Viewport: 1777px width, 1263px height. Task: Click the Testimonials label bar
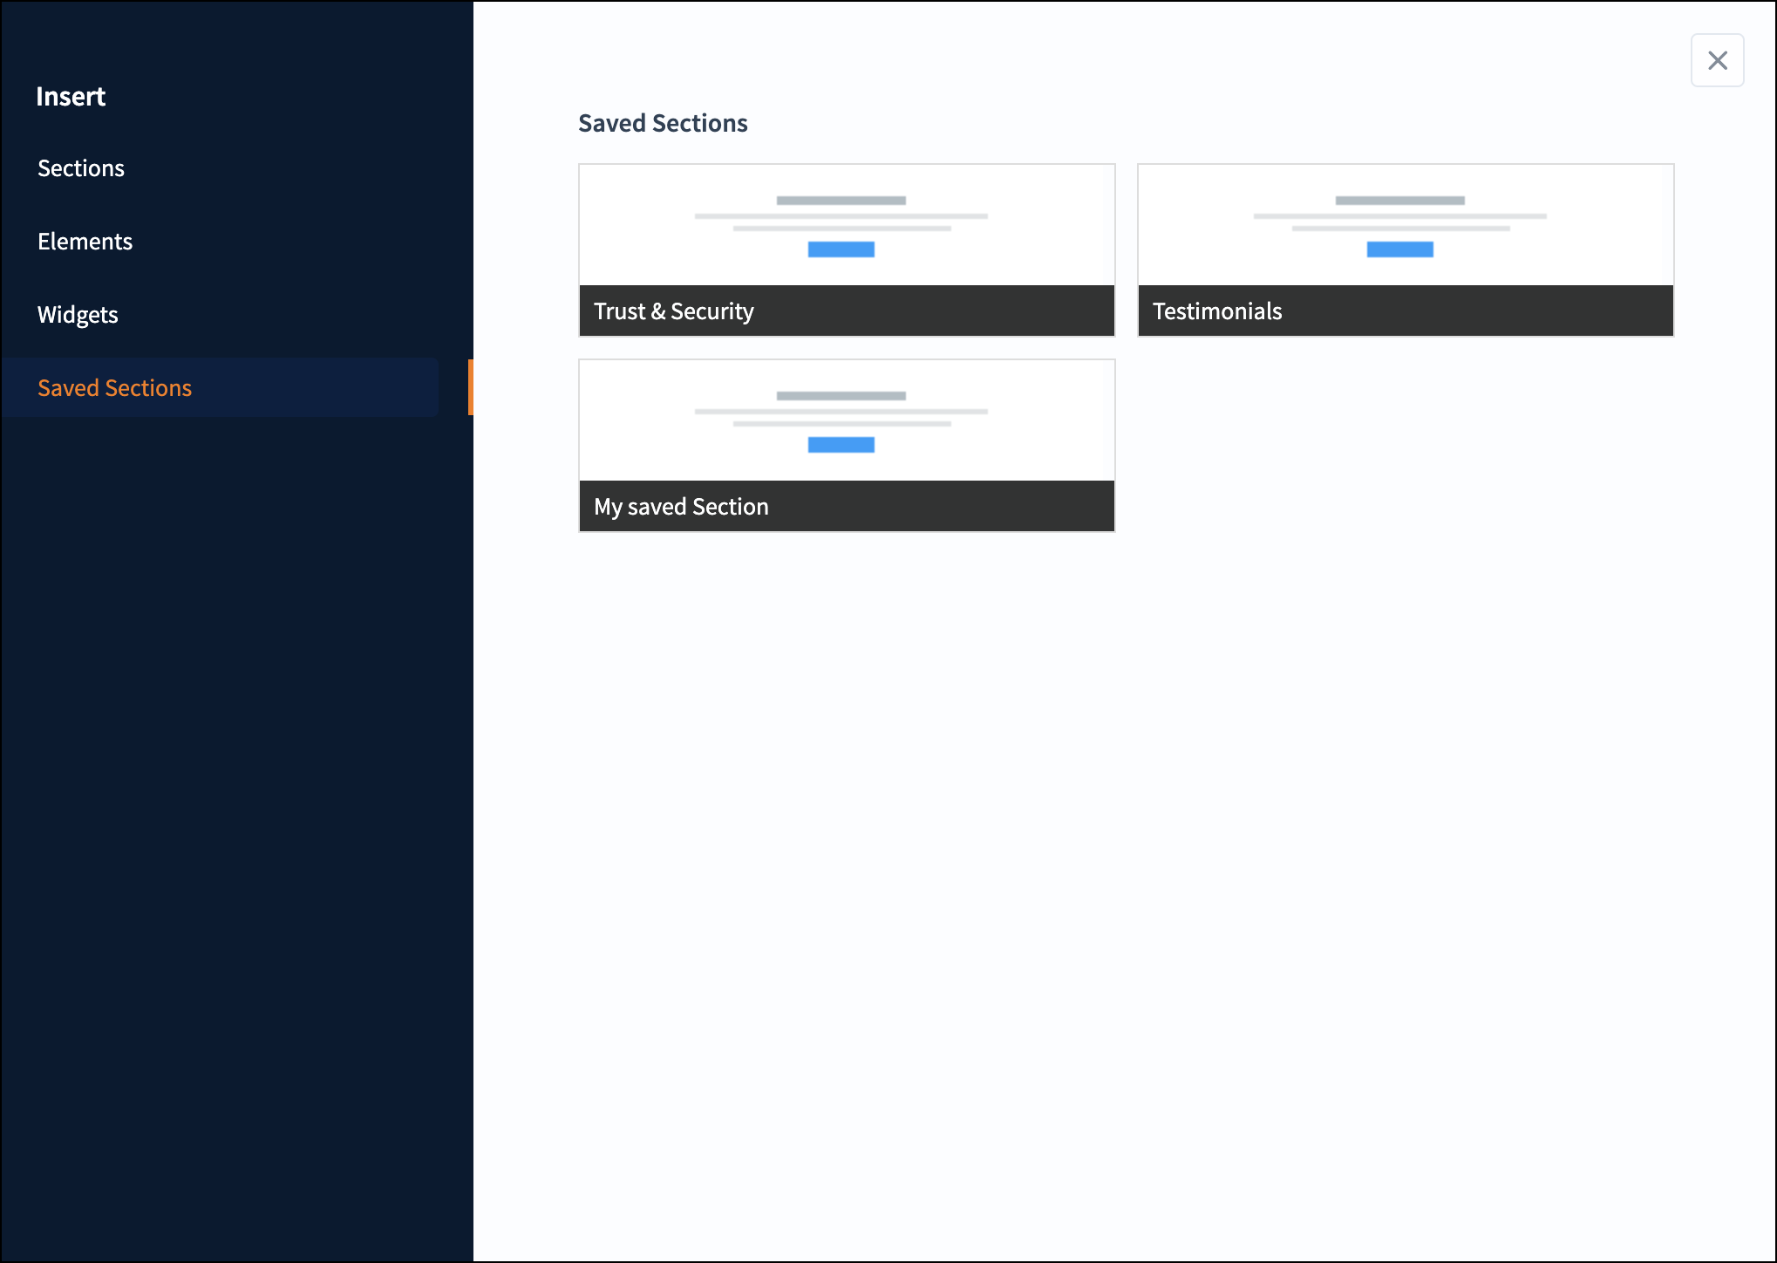point(1405,311)
